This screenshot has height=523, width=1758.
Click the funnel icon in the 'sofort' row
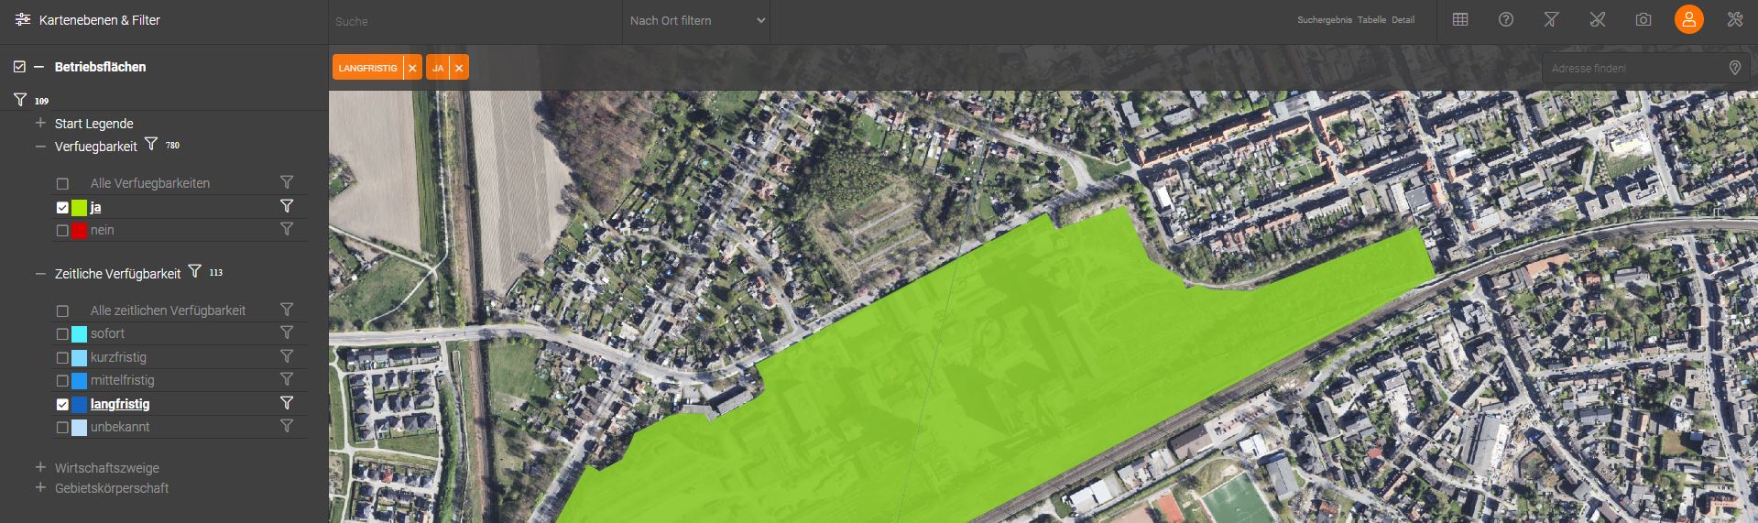click(x=287, y=332)
